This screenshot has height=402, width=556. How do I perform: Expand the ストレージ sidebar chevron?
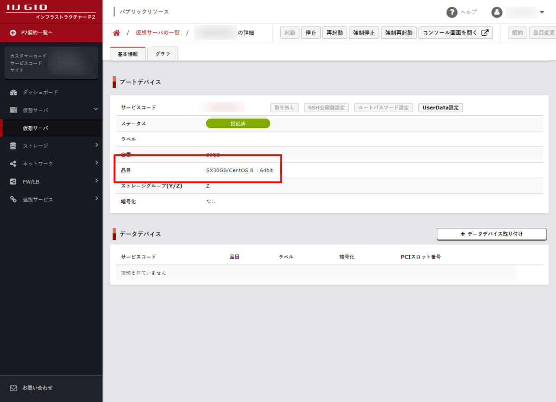[x=96, y=145]
